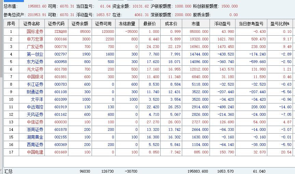Sort by 证券名称 column header
This screenshot has height=174, width=295.
click(x=31, y=24)
